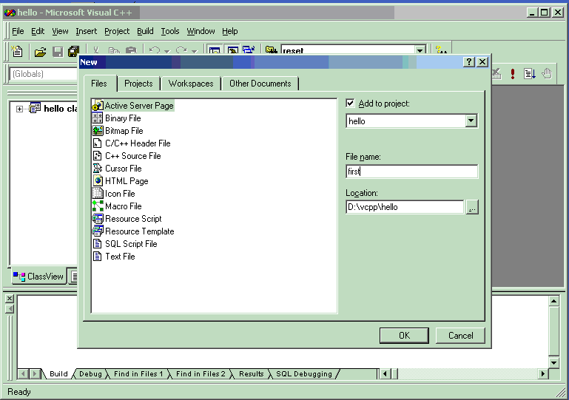Switch to the Find in Files 2 tab
The width and height of the screenshot is (569, 400).
coord(201,374)
